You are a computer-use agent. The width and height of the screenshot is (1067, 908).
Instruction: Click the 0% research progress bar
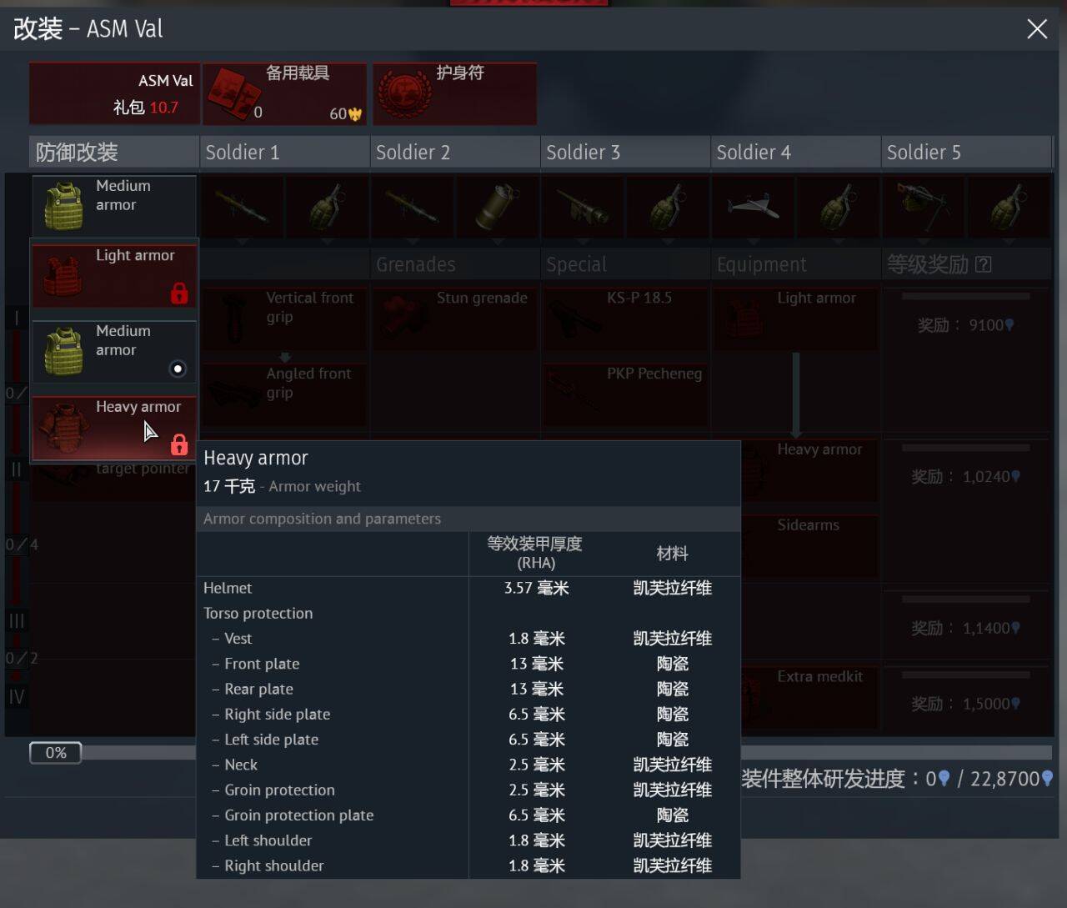[x=56, y=753]
